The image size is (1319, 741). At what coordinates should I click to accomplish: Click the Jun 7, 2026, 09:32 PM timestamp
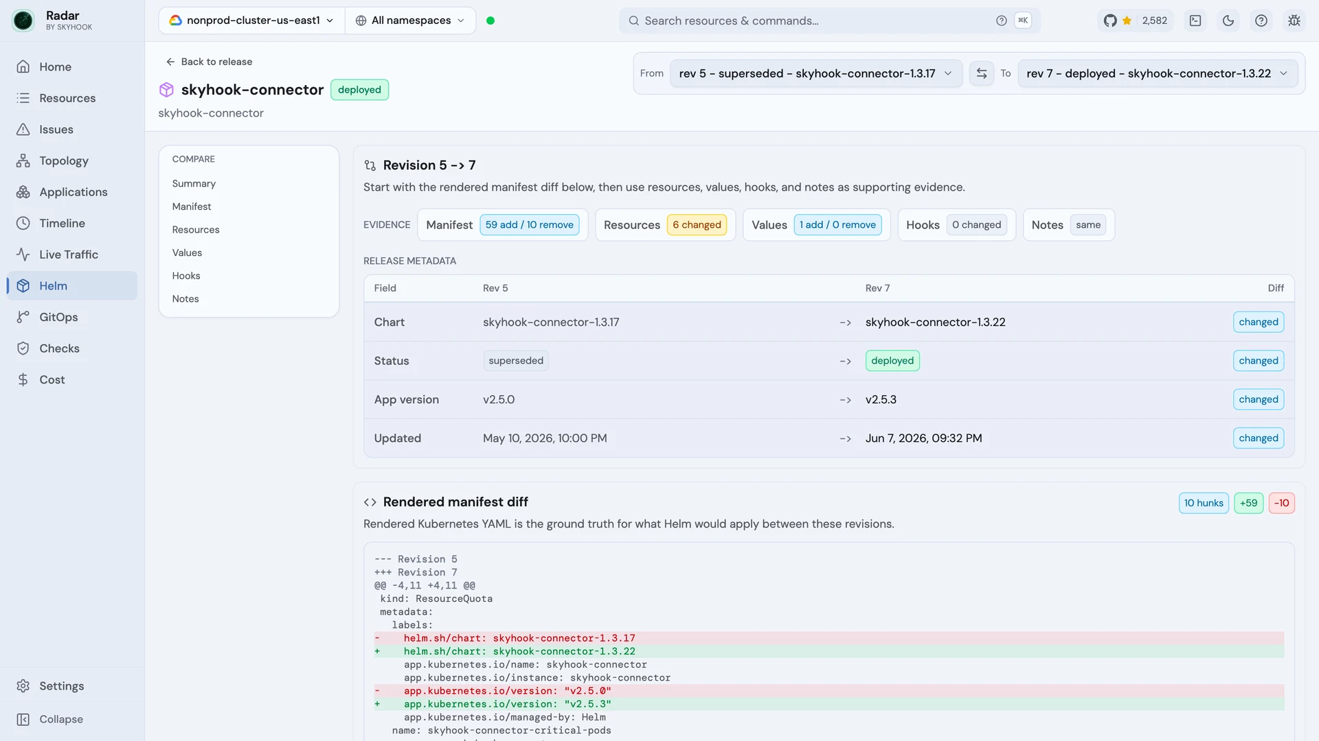pos(923,438)
